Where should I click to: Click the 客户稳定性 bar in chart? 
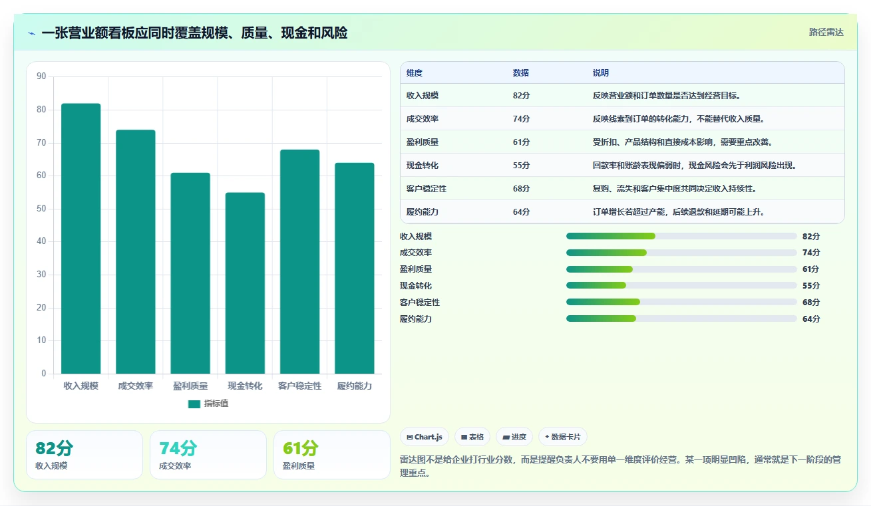click(x=299, y=262)
